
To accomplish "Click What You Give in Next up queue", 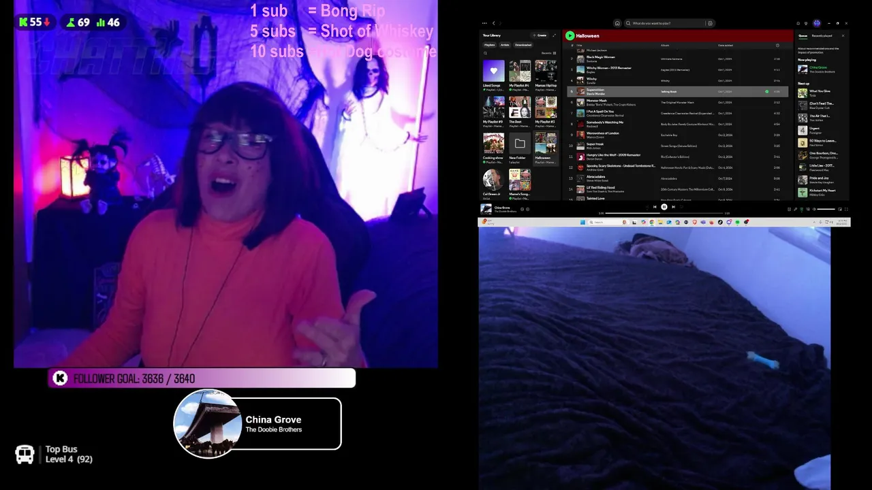I will pyautogui.click(x=821, y=93).
